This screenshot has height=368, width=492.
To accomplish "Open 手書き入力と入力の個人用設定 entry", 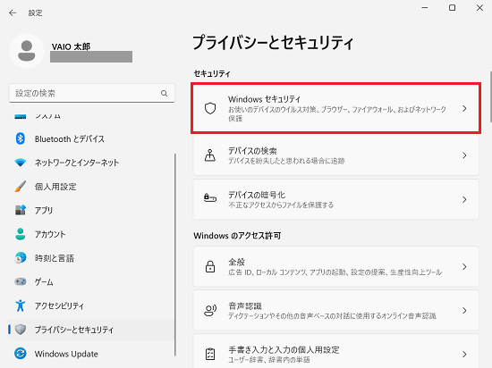I will (x=335, y=351).
